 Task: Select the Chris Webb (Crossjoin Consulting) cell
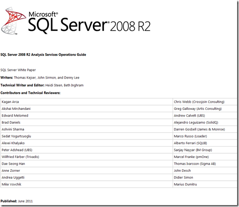pos(205,102)
